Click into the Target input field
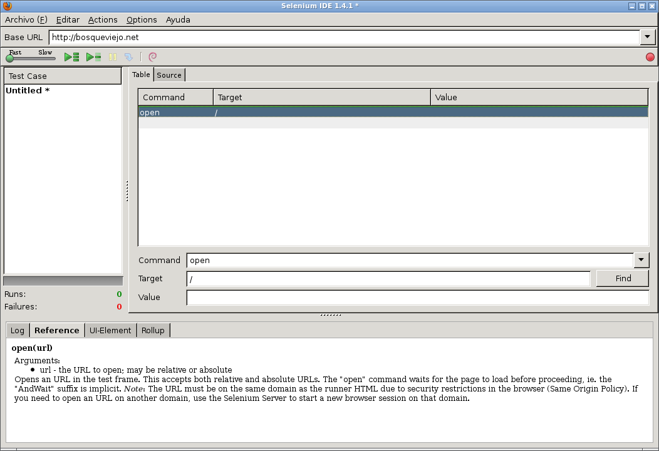659x451 pixels. 388,279
